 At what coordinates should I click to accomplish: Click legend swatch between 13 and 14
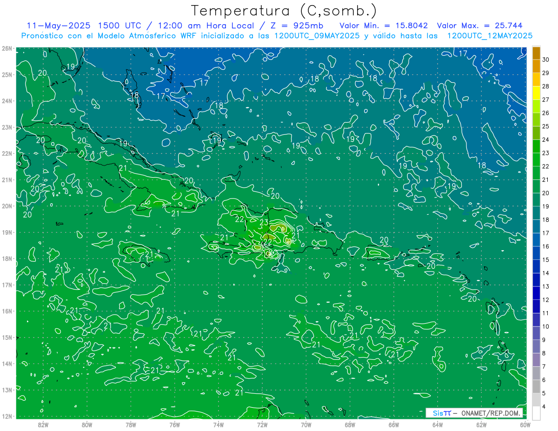coord(536,279)
